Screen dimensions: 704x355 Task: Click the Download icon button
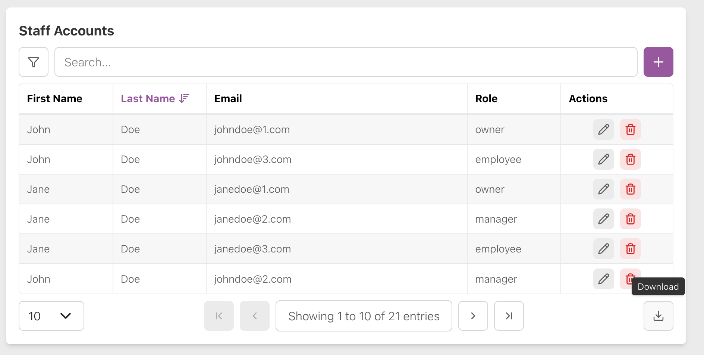(x=658, y=316)
